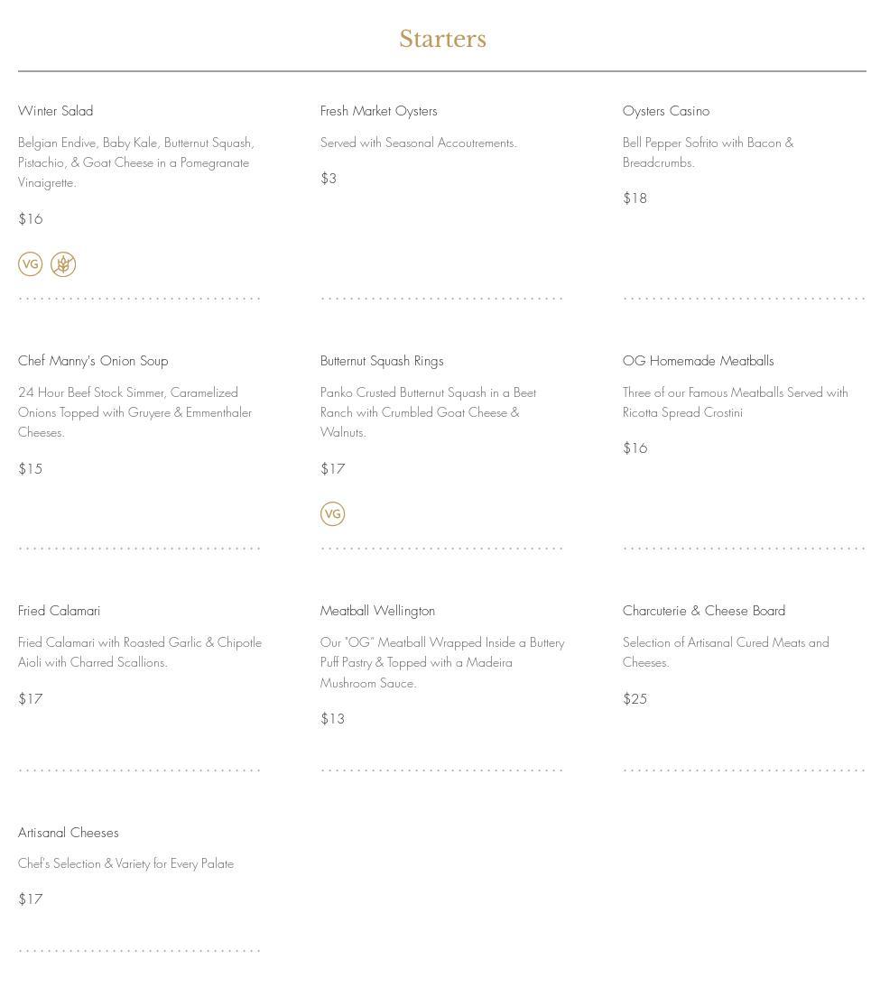
Task: Select the Fried Calamari title
Action: [60, 611]
